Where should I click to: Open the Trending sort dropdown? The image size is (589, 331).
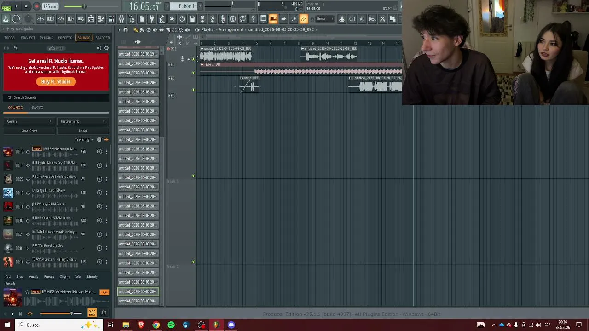(84, 140)
